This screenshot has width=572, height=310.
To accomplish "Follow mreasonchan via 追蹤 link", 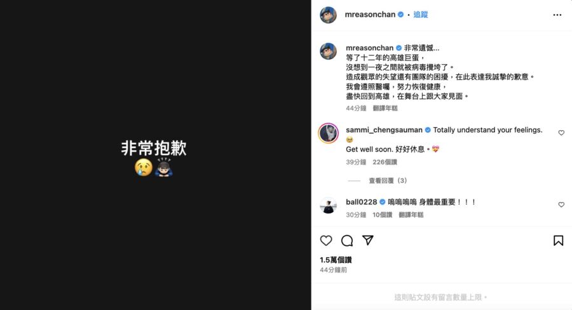I will (x=421, y=15).
